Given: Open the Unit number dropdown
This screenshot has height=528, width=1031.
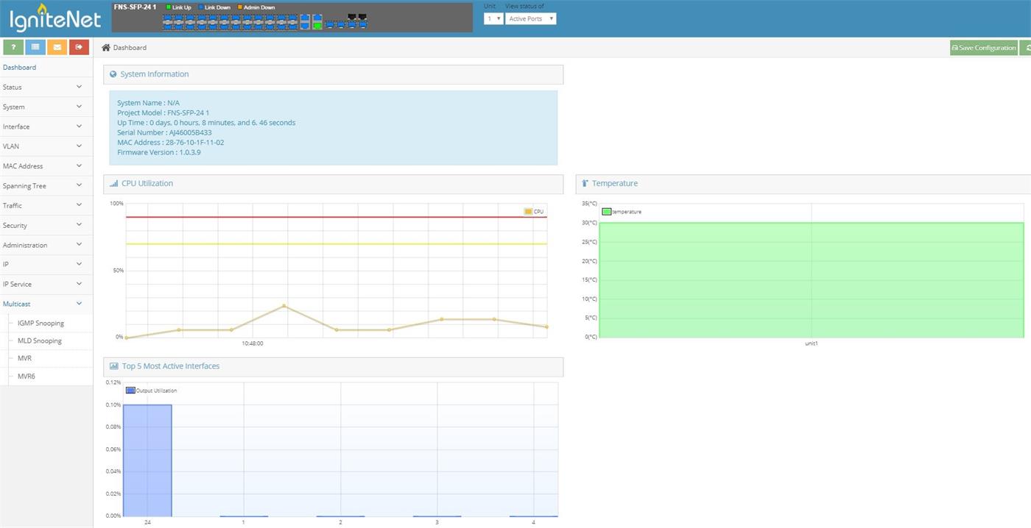Looking at the screenshot, I should pos(493,18).
